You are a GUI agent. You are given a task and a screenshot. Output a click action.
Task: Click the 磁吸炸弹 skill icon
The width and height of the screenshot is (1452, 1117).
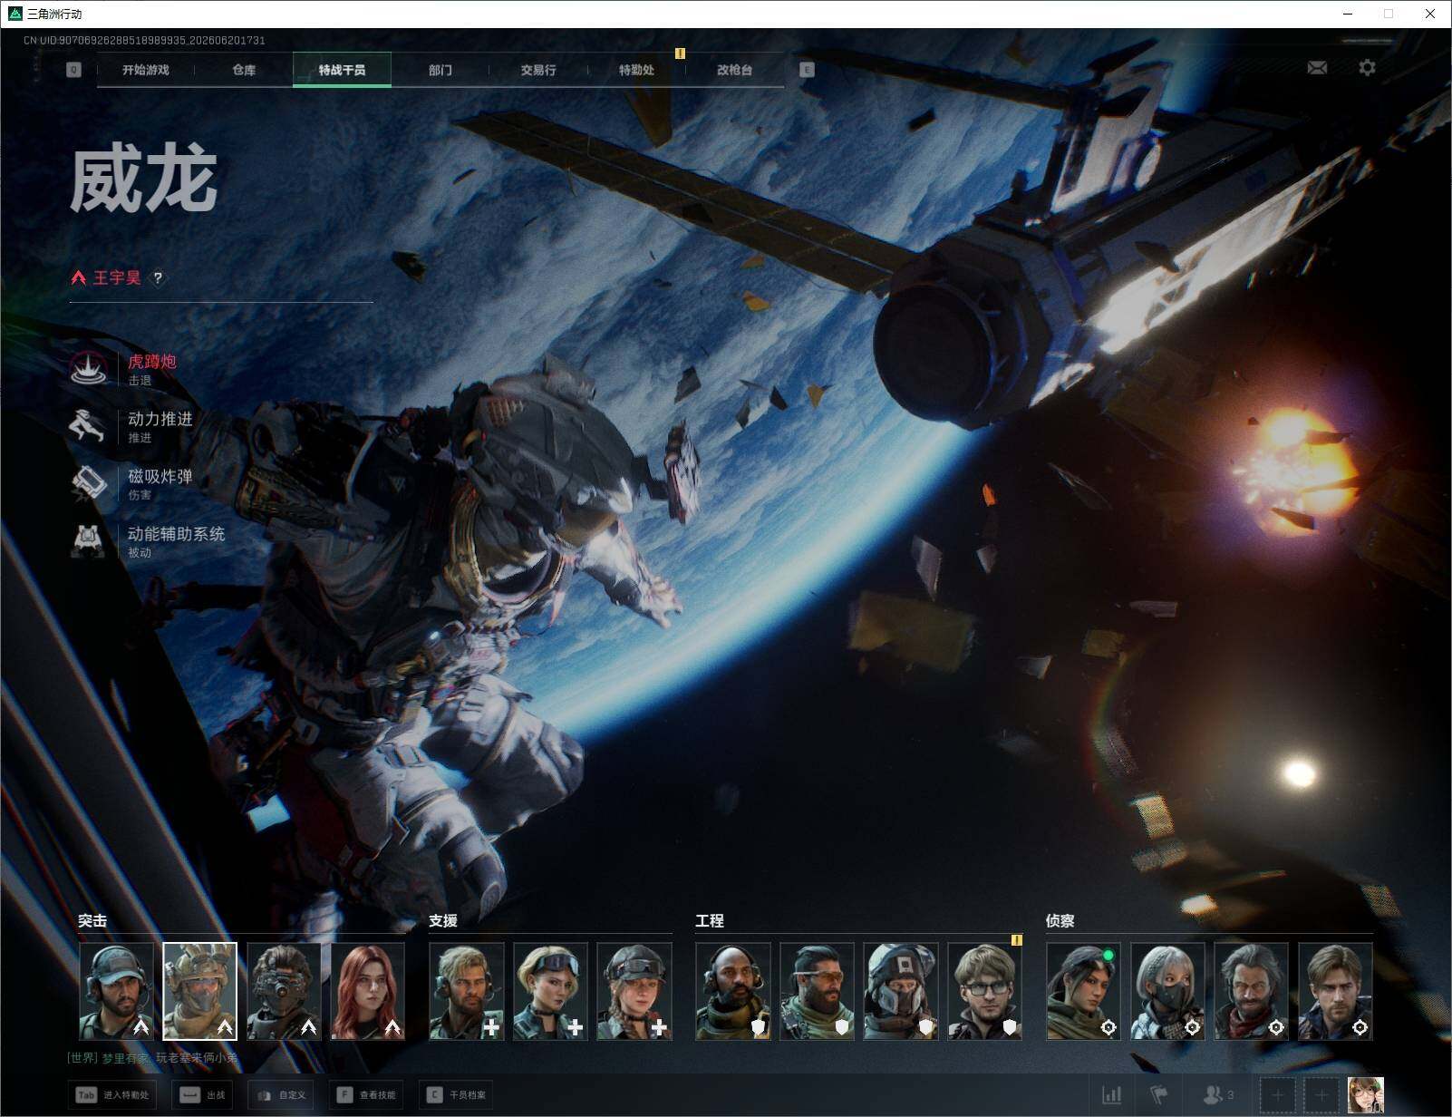[x=89, y=482]
